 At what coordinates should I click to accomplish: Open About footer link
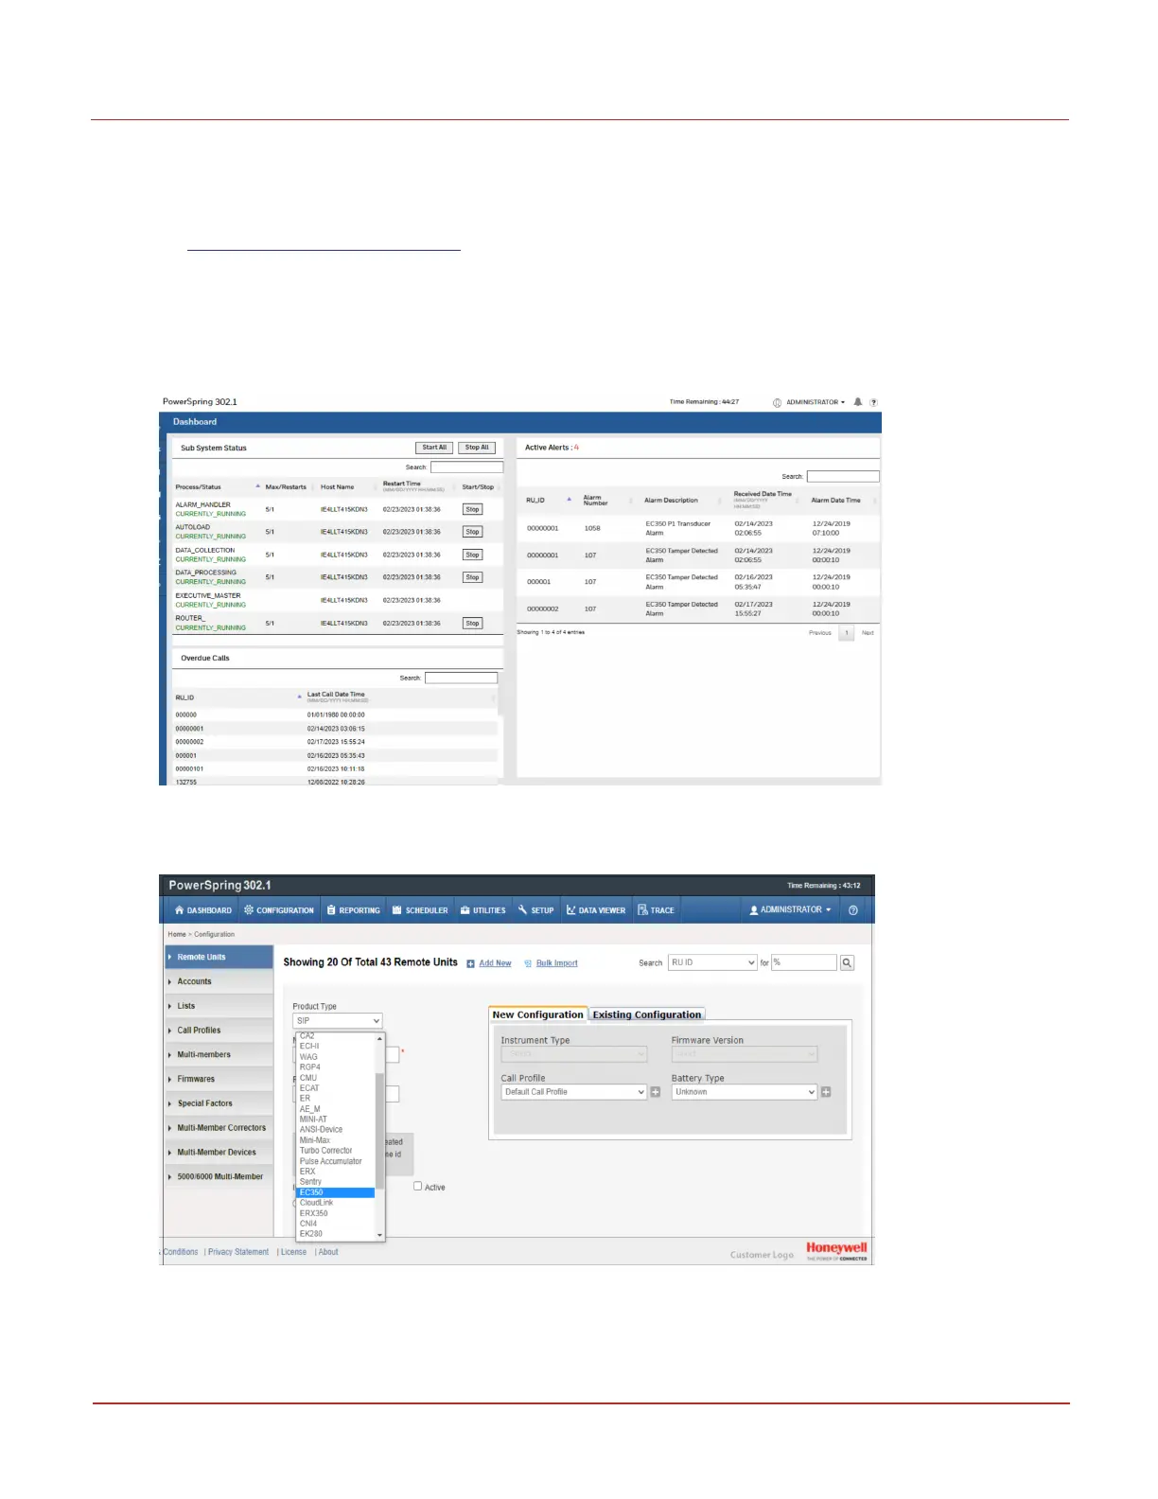point(328,1252)
